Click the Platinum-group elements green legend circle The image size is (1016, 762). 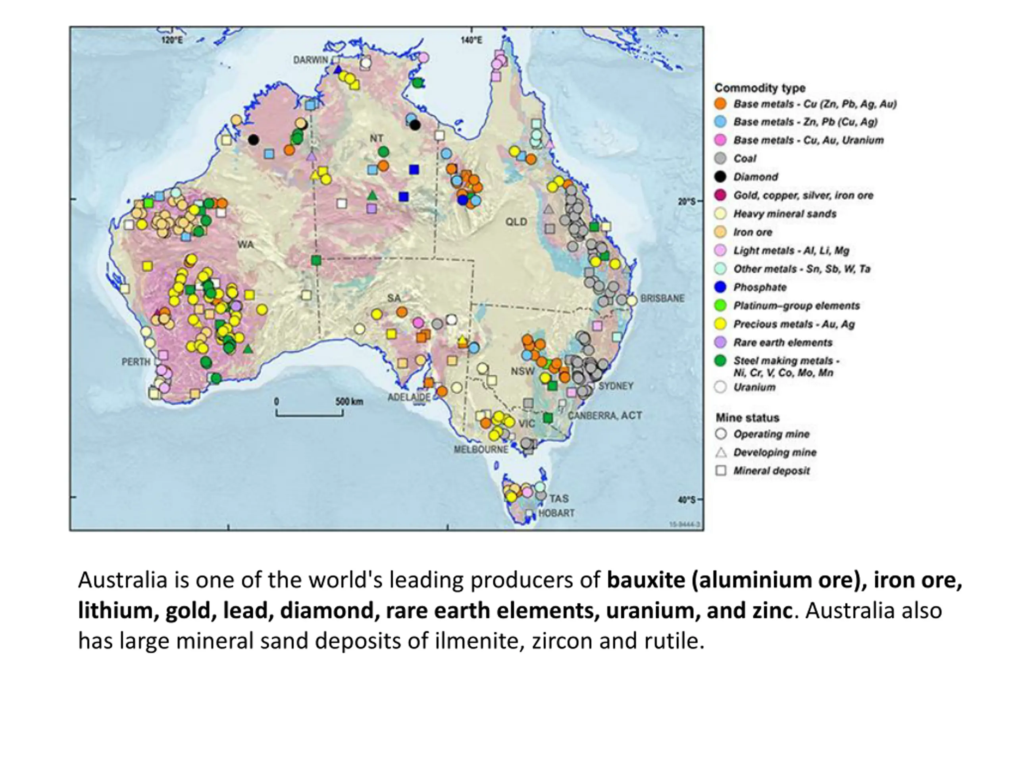tap(720, 306)
